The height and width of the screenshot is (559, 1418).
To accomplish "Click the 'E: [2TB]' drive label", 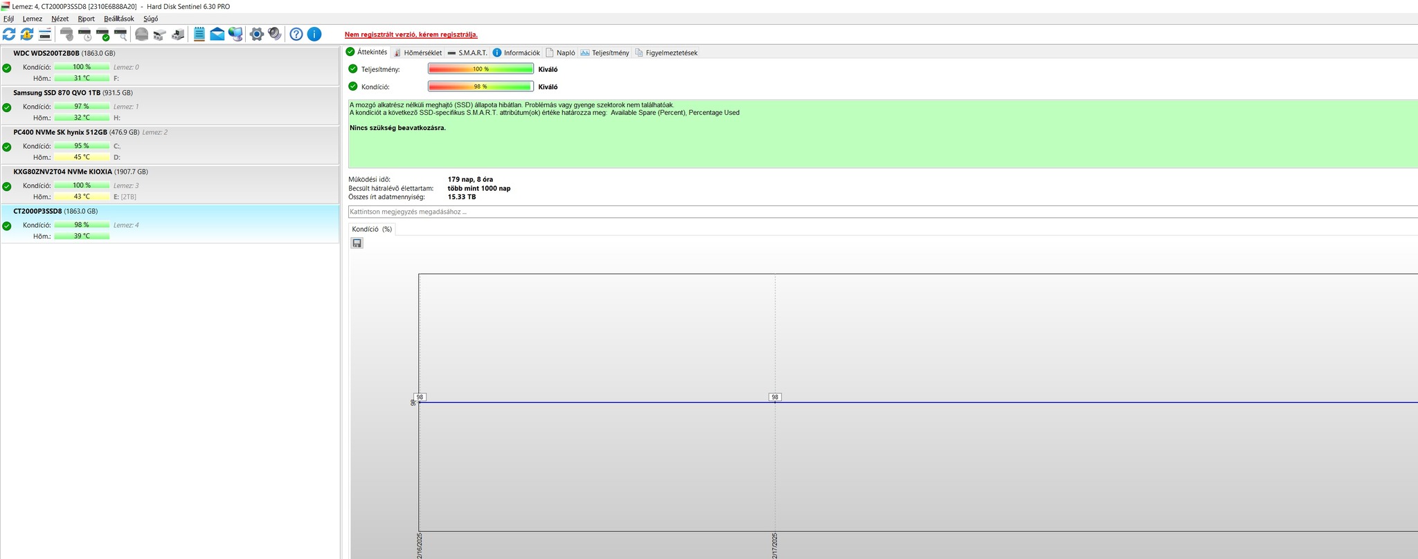I will pyautogui.click(x=125, y=197).
